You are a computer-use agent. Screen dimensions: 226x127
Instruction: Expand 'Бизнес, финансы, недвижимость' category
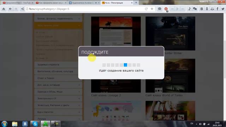[79, 19]
